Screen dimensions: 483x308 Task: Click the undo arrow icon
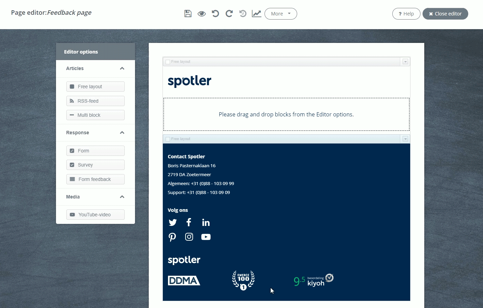coord(215,14)
